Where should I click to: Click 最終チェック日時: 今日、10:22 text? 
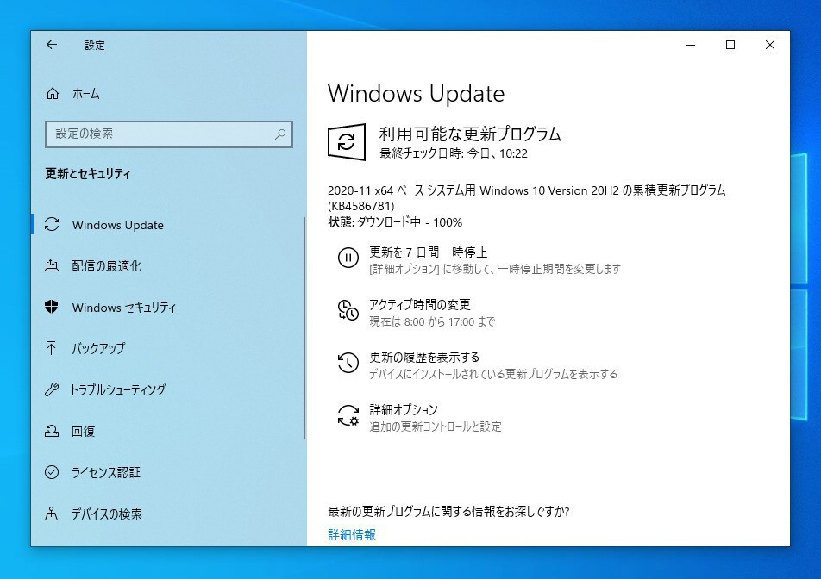[x=453, y=153]
